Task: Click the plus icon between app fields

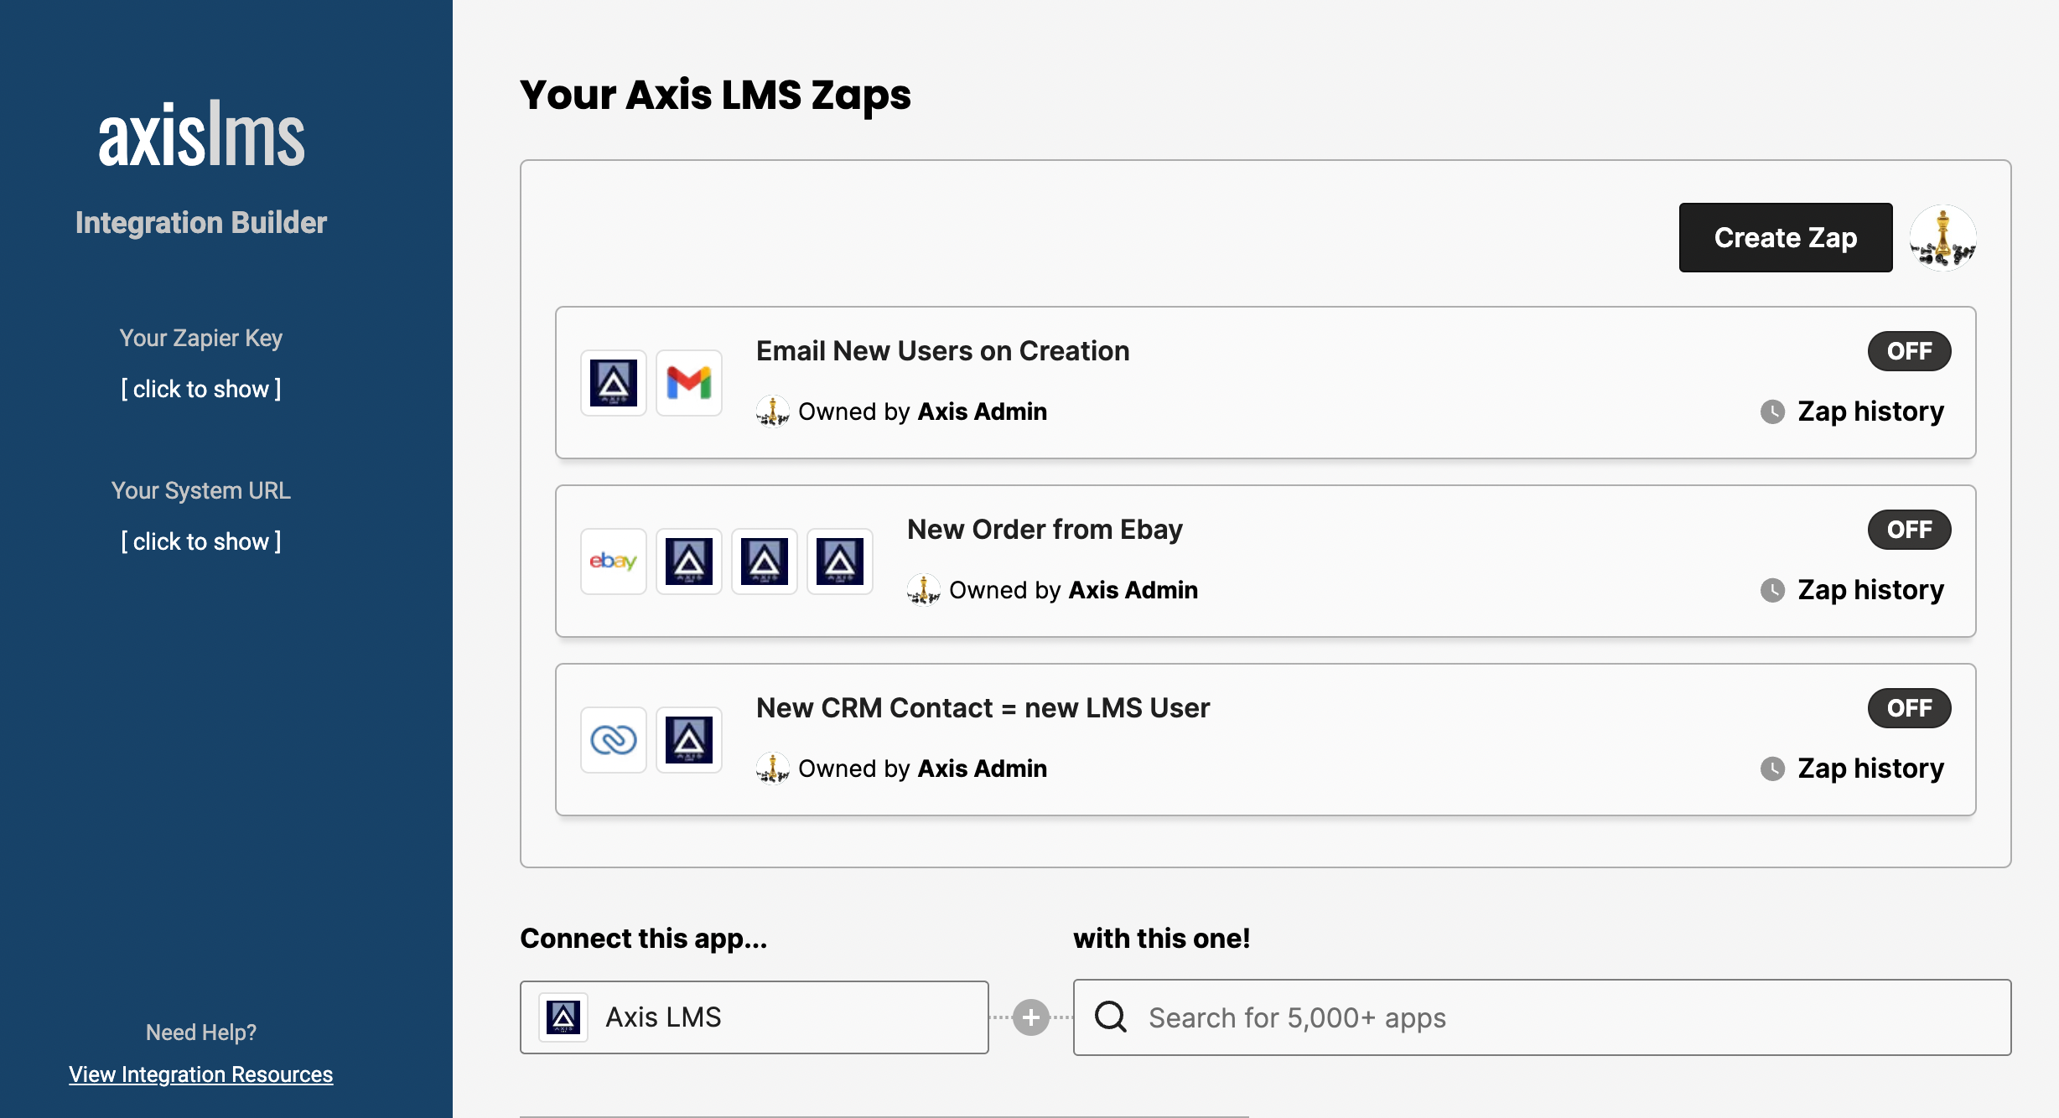Action: click(1030, 1017)
